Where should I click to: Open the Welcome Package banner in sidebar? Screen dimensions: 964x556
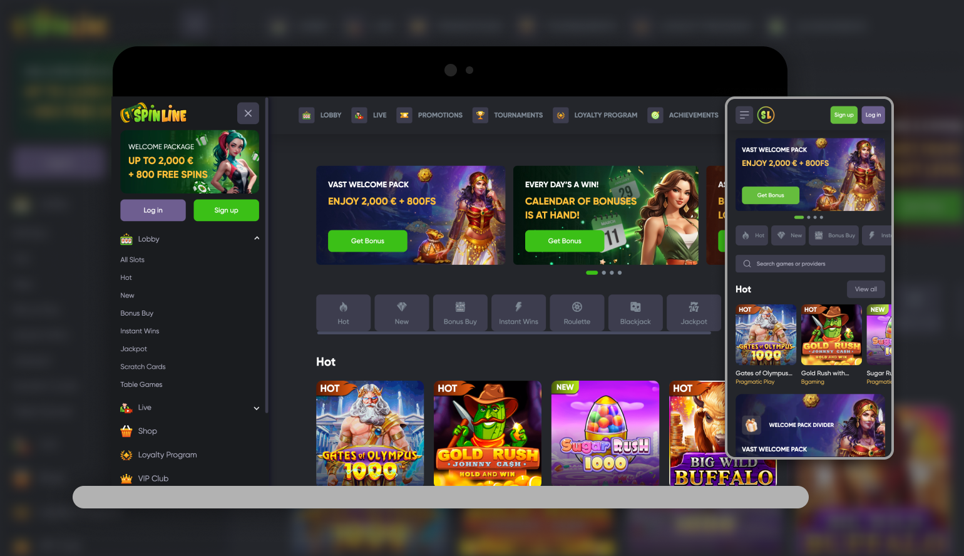pyautogui.click(x=190, y=162)
